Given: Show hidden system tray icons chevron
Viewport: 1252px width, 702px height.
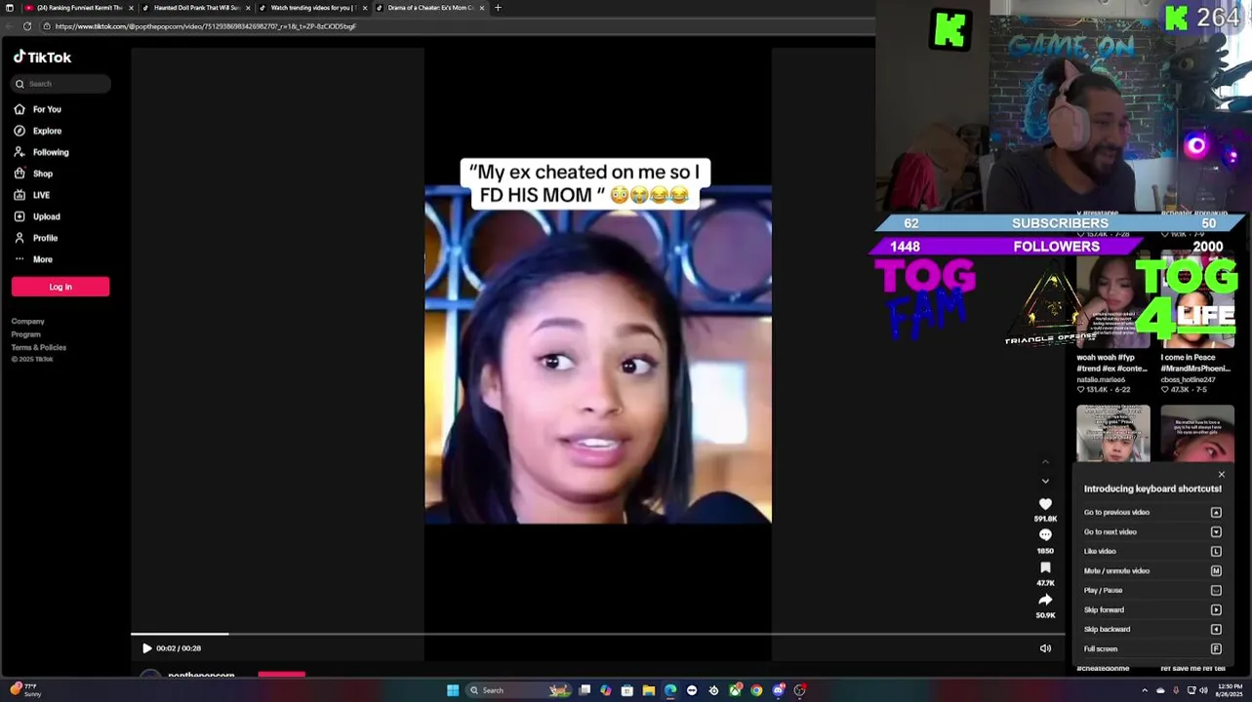Looking at the screenshot, I should 1146,690.
